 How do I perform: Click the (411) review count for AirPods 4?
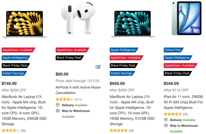(x=78, y=99)
